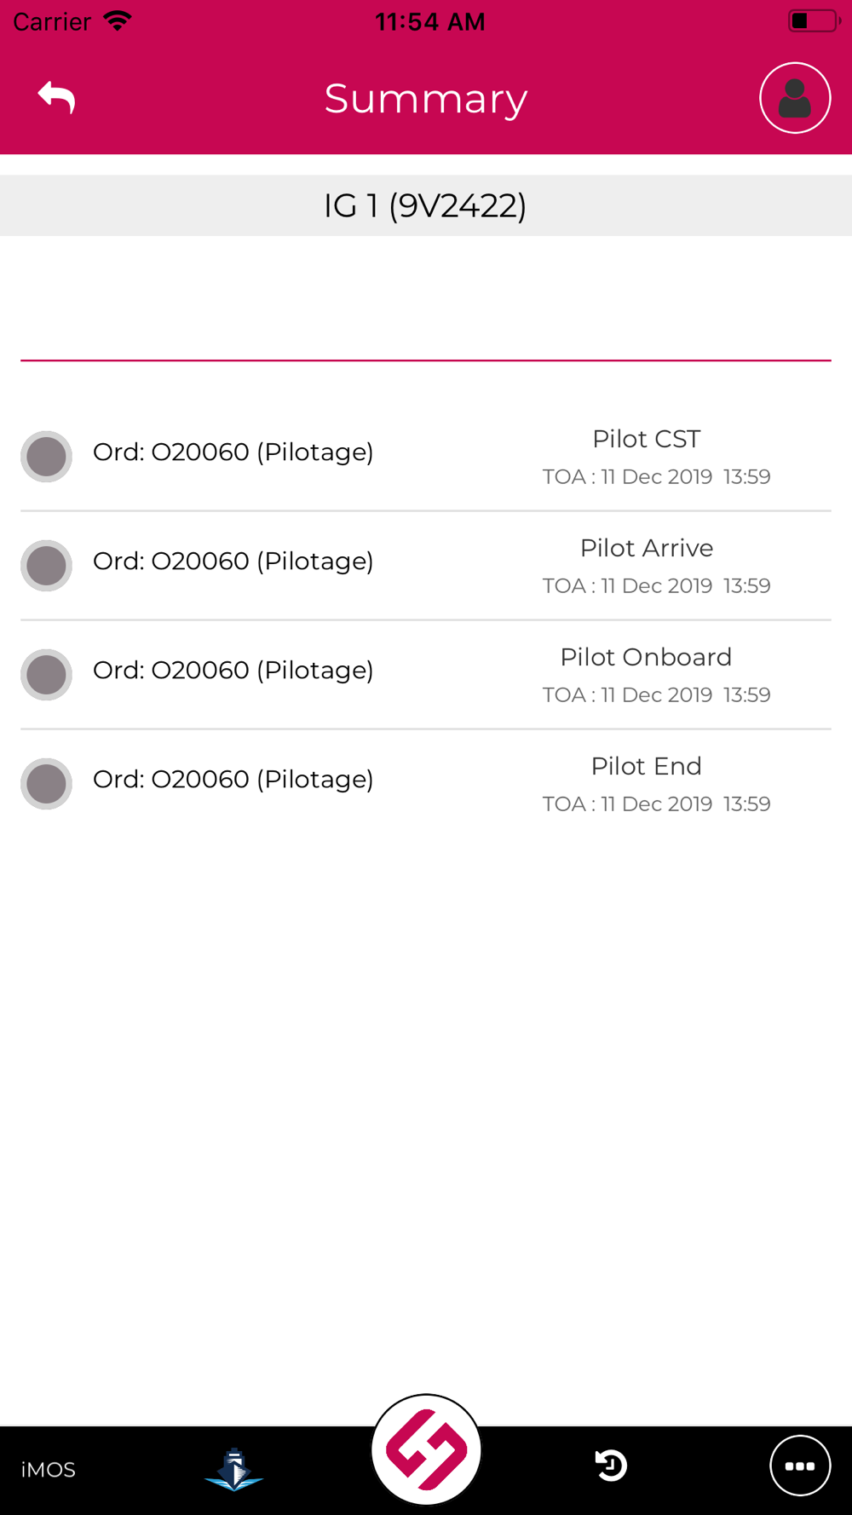The height and width of the screenshot is (1515, 852).
Task: Open the more options ellipsis icon
Action: (799, 1466)
